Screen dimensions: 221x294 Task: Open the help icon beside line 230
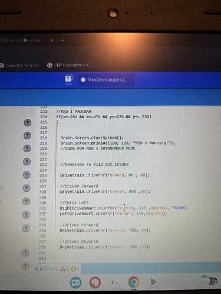[27, 202]
